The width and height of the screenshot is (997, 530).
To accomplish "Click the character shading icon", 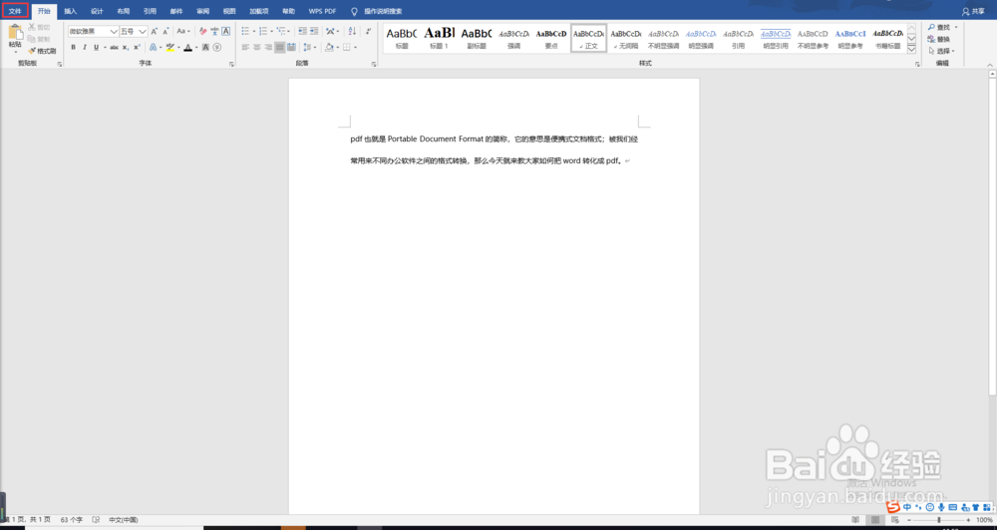I will click(x=205, y=47).
